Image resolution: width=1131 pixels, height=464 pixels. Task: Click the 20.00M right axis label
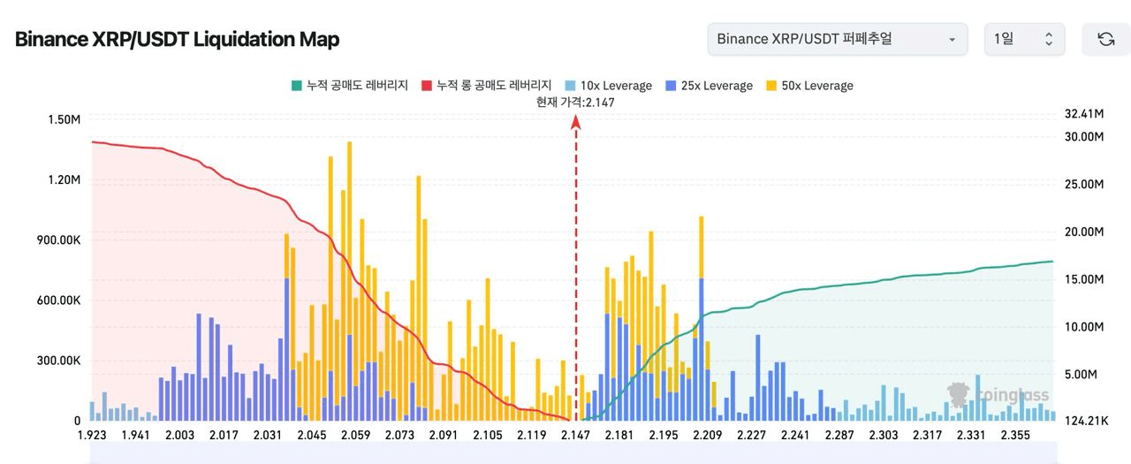pos(1085,232)
